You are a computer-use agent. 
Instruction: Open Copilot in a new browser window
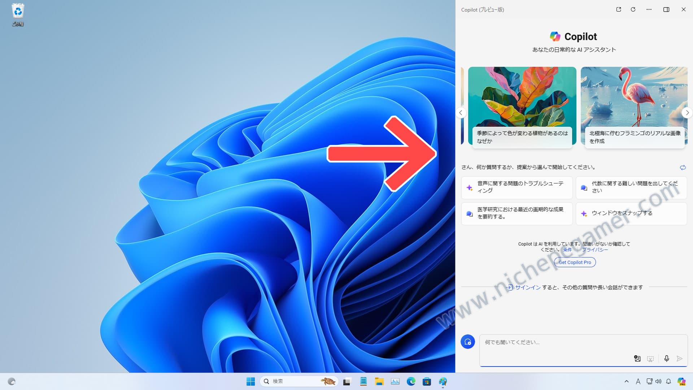619,9
